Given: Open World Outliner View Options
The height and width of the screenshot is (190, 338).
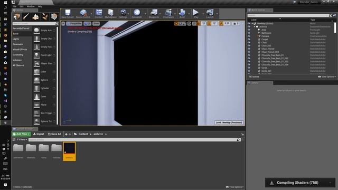Looking at the screenshot, I should [x=327, y=77].
